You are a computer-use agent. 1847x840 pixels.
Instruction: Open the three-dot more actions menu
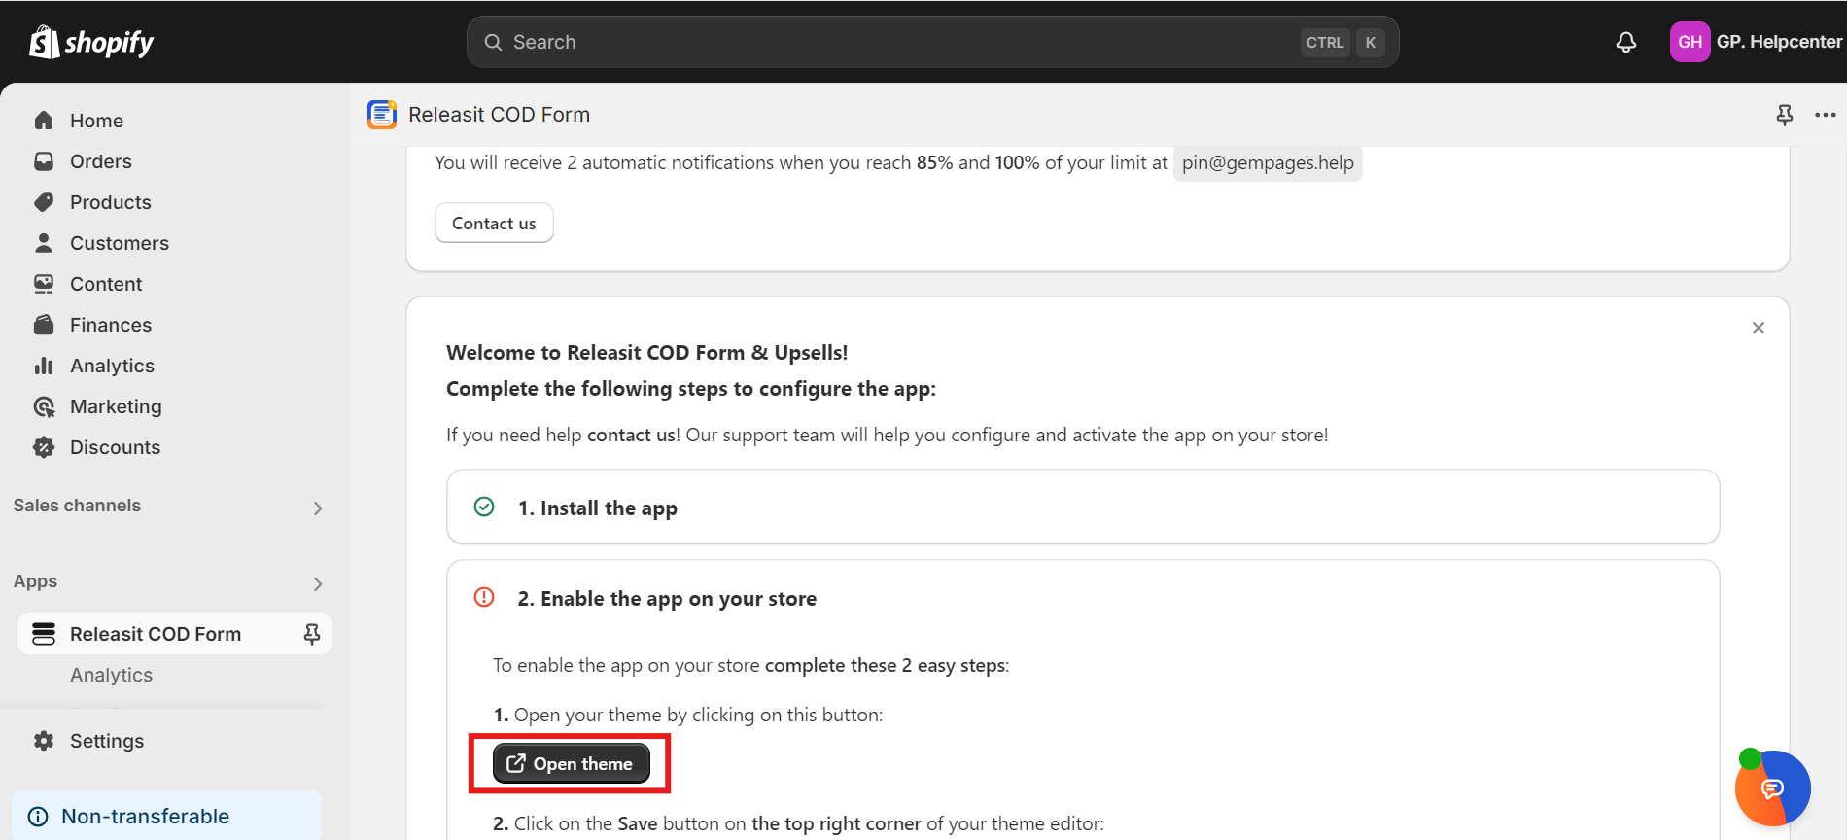(1825, 115)
